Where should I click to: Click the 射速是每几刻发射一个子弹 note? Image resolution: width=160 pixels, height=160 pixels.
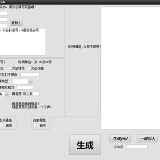coord(32,107)
